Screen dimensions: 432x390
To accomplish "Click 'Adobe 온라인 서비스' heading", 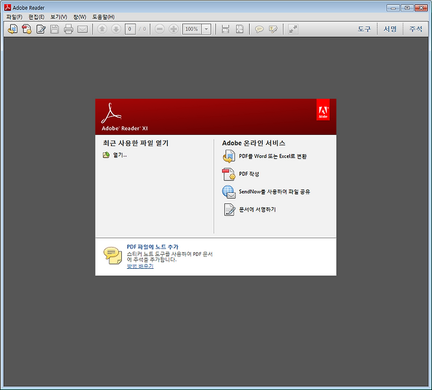I will tap(254, 143).
